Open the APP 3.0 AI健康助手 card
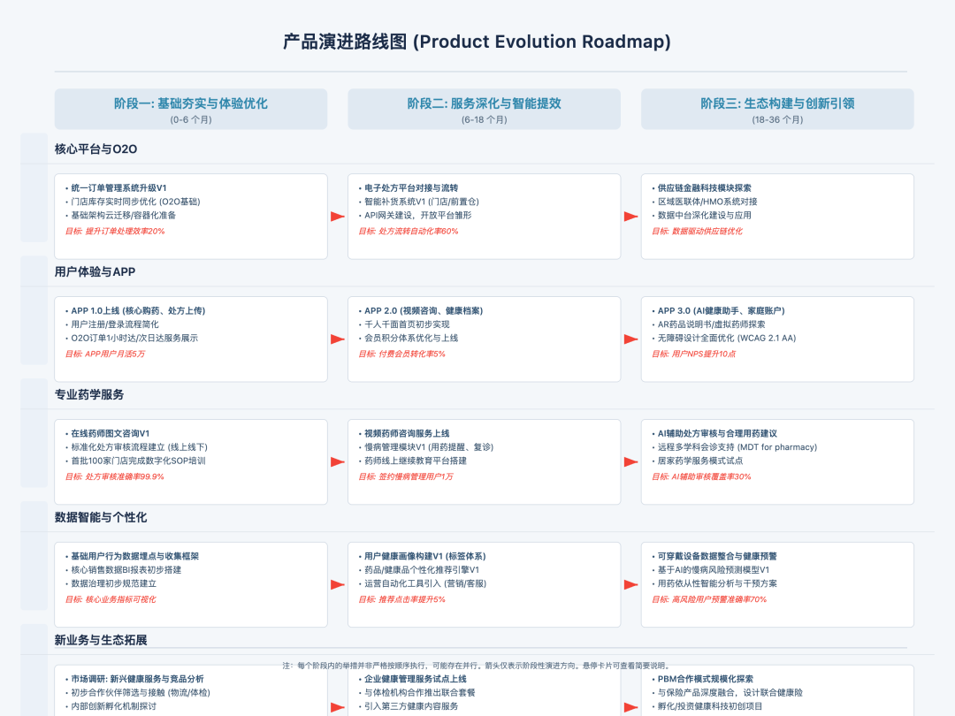Viewport: 955px width, 716px height. click(x=721, y=309)
